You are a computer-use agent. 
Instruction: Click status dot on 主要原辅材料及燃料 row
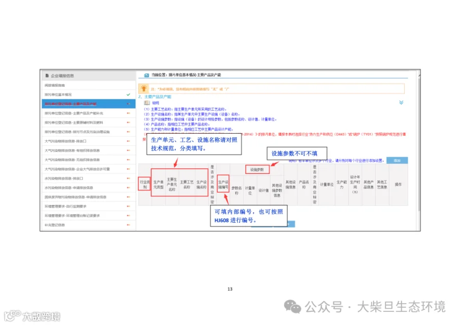[x=128, y=122]
